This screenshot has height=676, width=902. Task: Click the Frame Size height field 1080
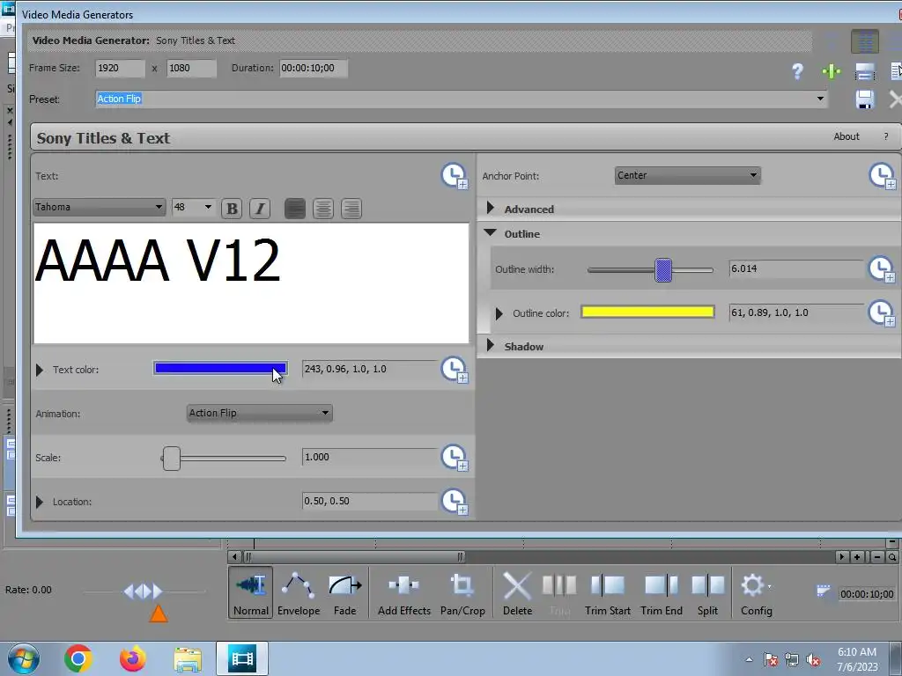tap(191, 69)
